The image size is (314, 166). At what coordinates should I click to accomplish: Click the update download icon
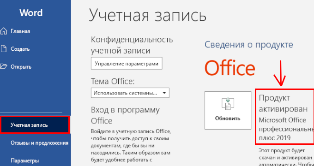point(228,103)
